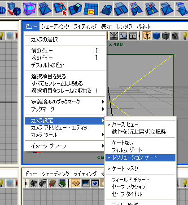Image resolution: width=188 pixels, height=205 pixels.
Task: Toggle the grid display button in bottom panel
Action: (x=76, y=183)
